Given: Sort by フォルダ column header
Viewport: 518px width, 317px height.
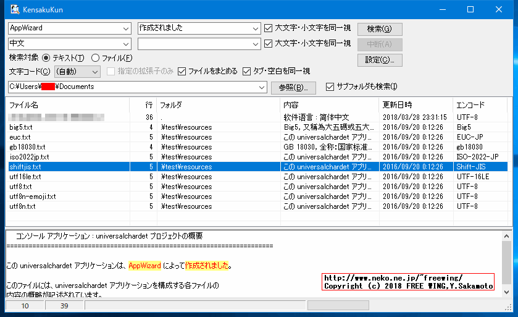Looking at the screenshot, I should pos(219,105).
